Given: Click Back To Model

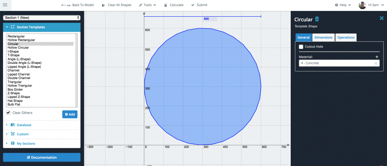Looking at the screenshot, I should click(77, 5).
